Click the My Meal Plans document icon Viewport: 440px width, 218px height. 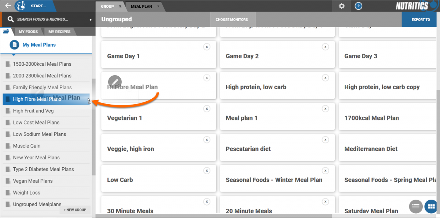pos(14,45)
